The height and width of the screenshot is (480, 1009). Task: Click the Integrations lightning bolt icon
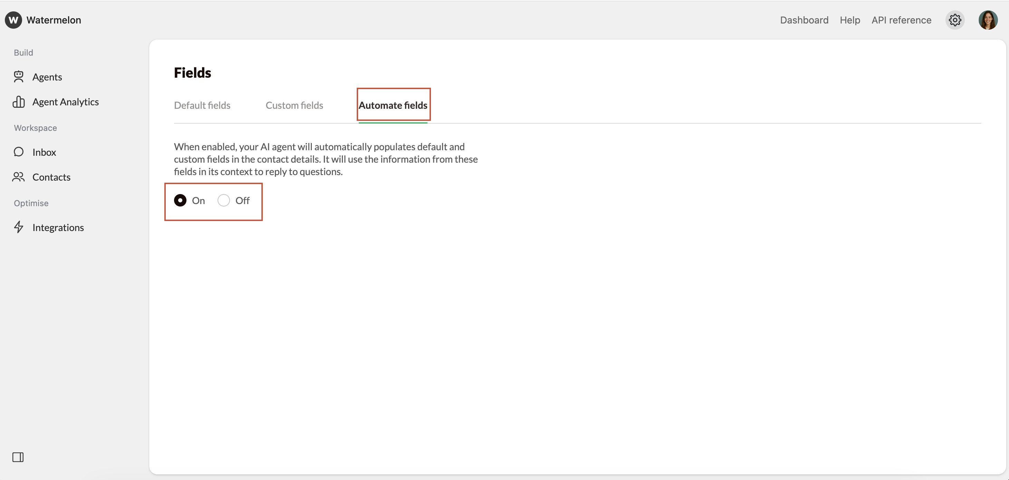pos(18,227)
